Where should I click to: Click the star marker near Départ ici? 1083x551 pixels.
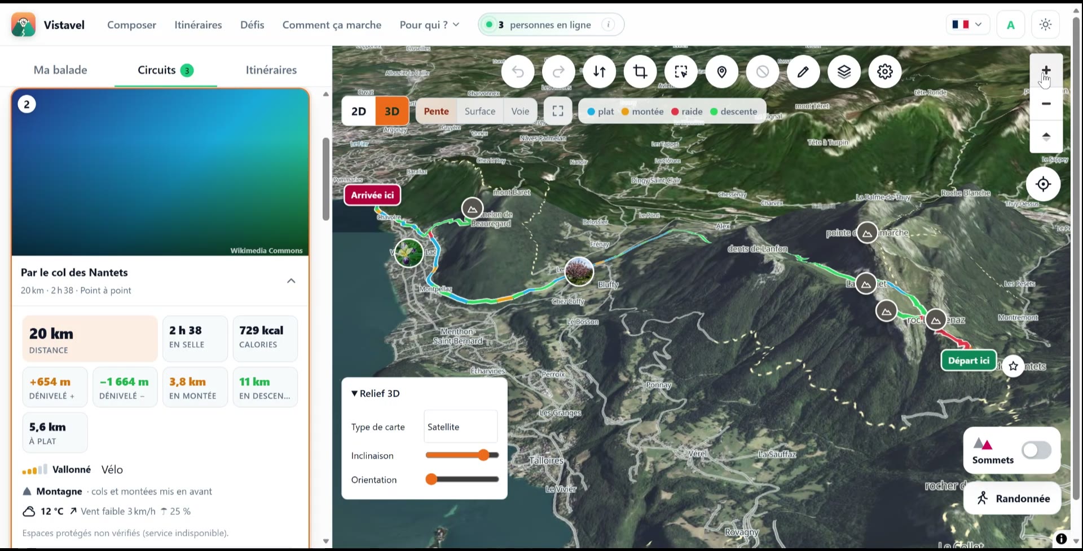tap(1014, 366)
